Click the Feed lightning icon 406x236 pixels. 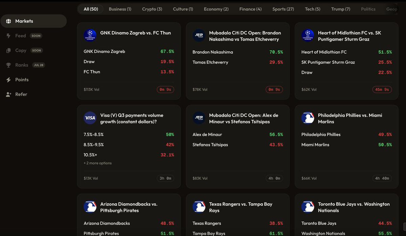8,36
